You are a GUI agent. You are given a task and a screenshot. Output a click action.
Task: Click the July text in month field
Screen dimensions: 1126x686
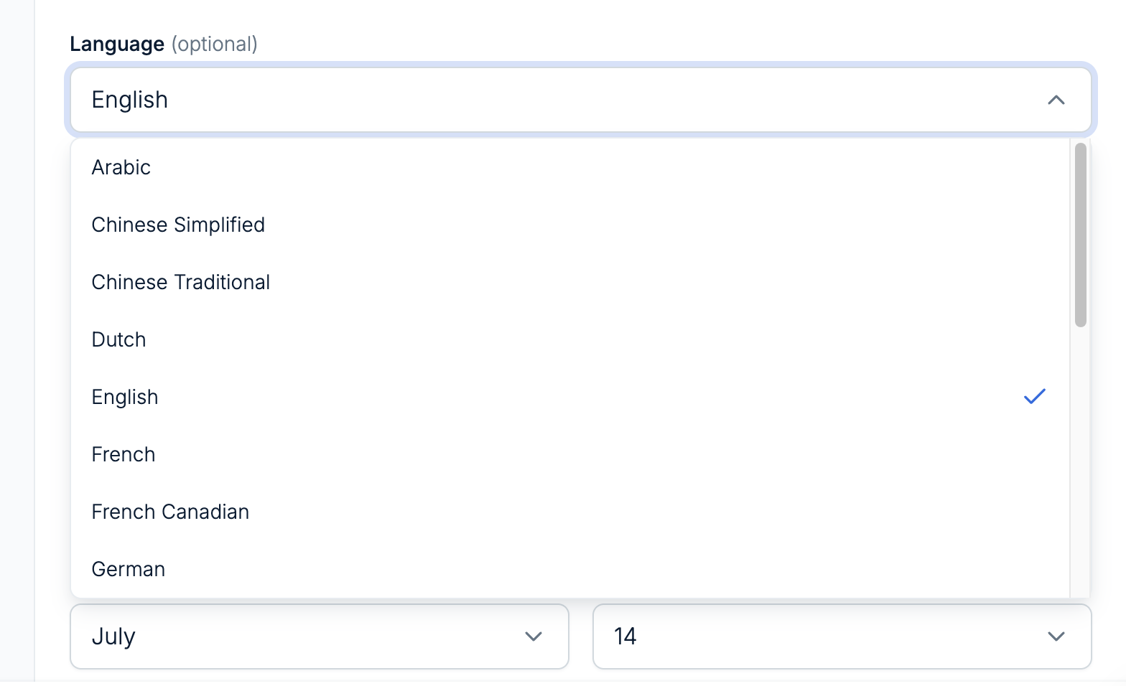113,636
